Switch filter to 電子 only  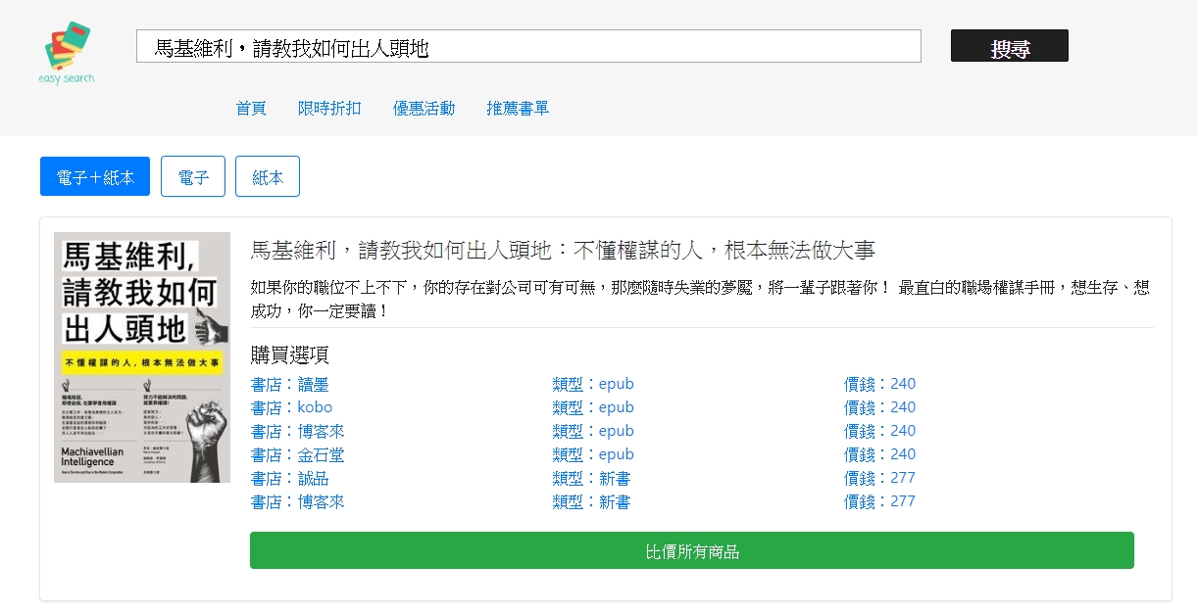pyautogui.click(x=193, y=177)
